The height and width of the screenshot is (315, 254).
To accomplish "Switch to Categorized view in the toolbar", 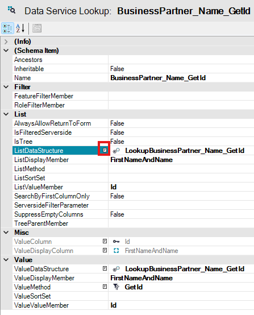I will (7, 28).
